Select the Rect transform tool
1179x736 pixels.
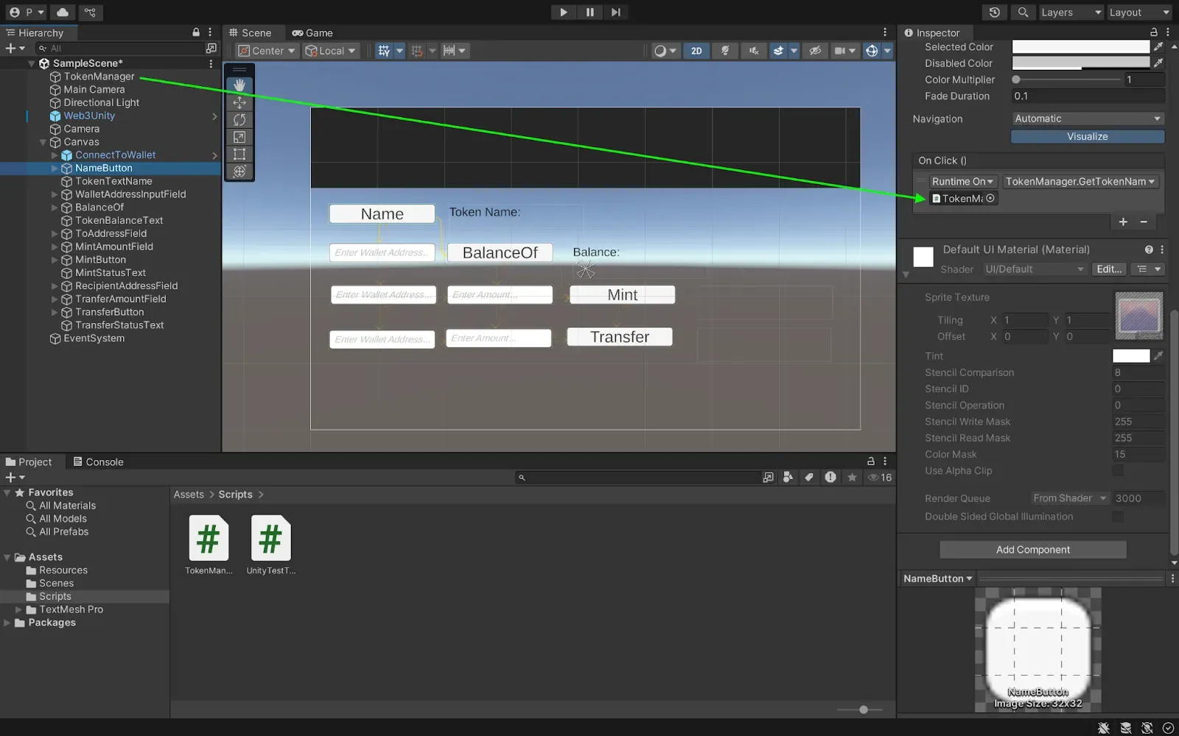239,154
